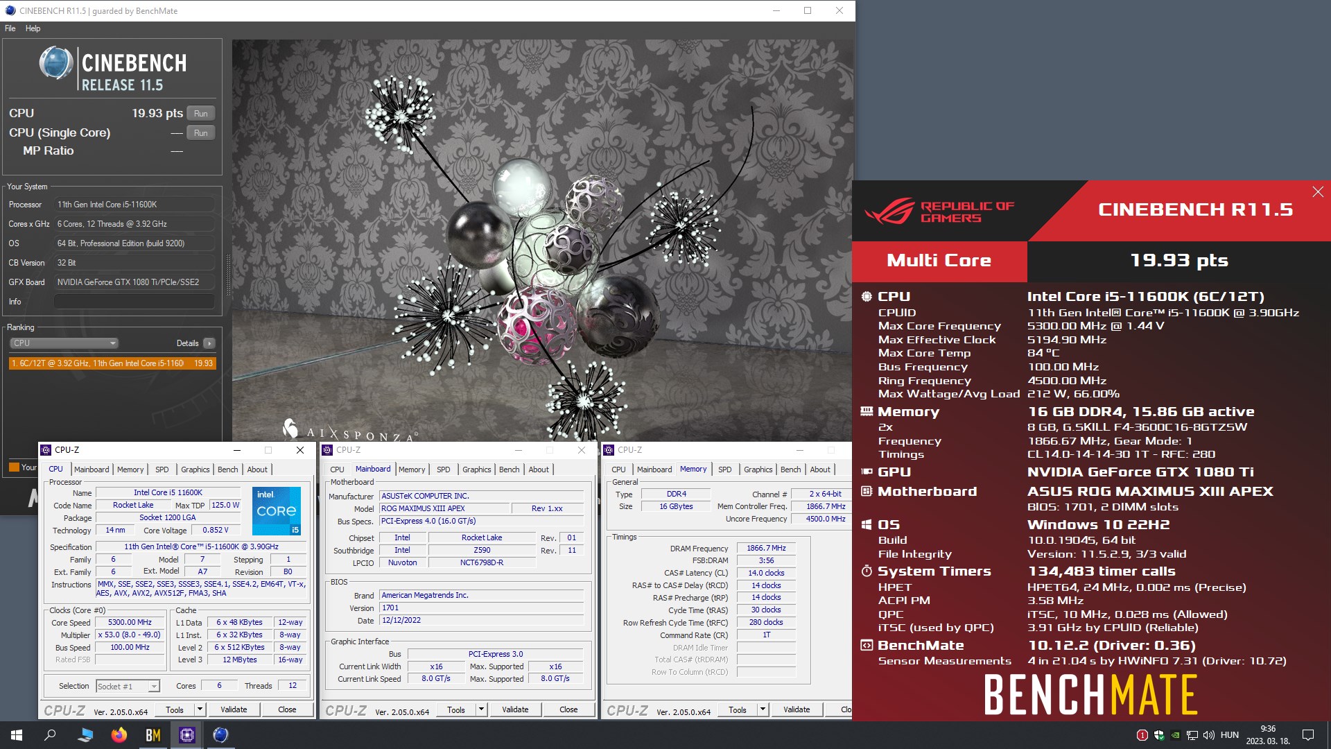Open Memory tab in Mainboard CPU-Z window

click(412, 470)
